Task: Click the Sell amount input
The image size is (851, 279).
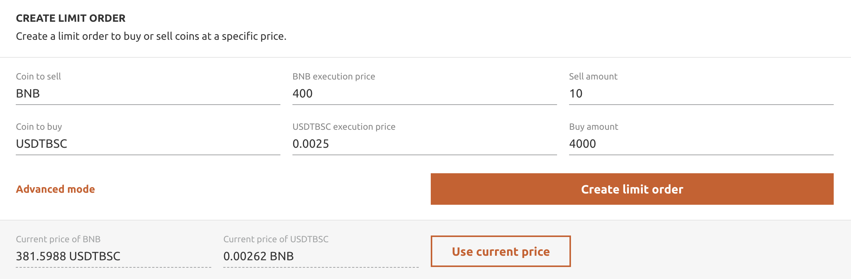Action: [x=701, y=93]
